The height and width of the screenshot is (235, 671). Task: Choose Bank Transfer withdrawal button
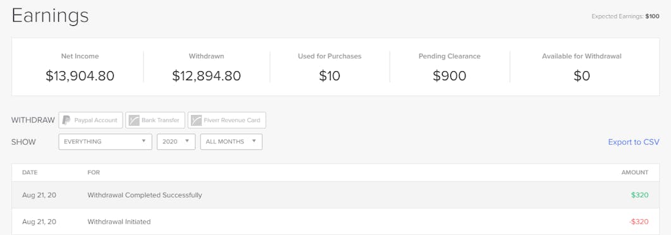click(155, 120)
